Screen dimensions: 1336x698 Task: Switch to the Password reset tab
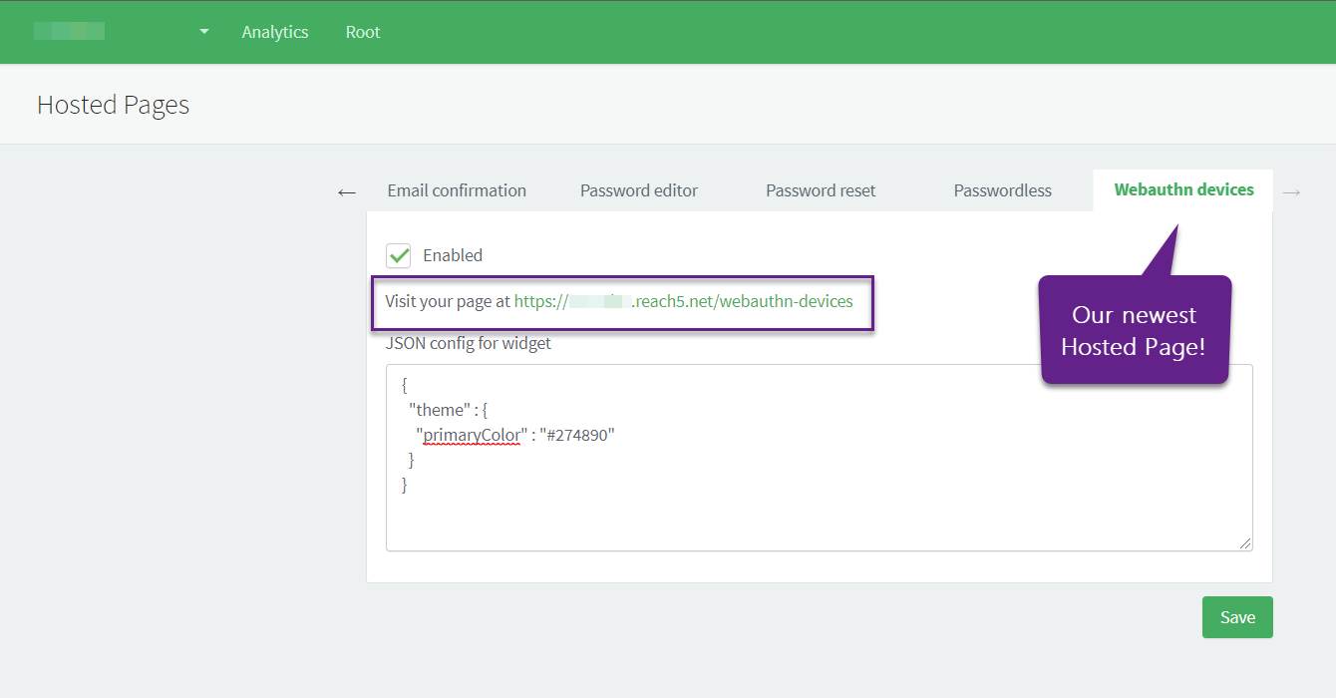[821, 190]
